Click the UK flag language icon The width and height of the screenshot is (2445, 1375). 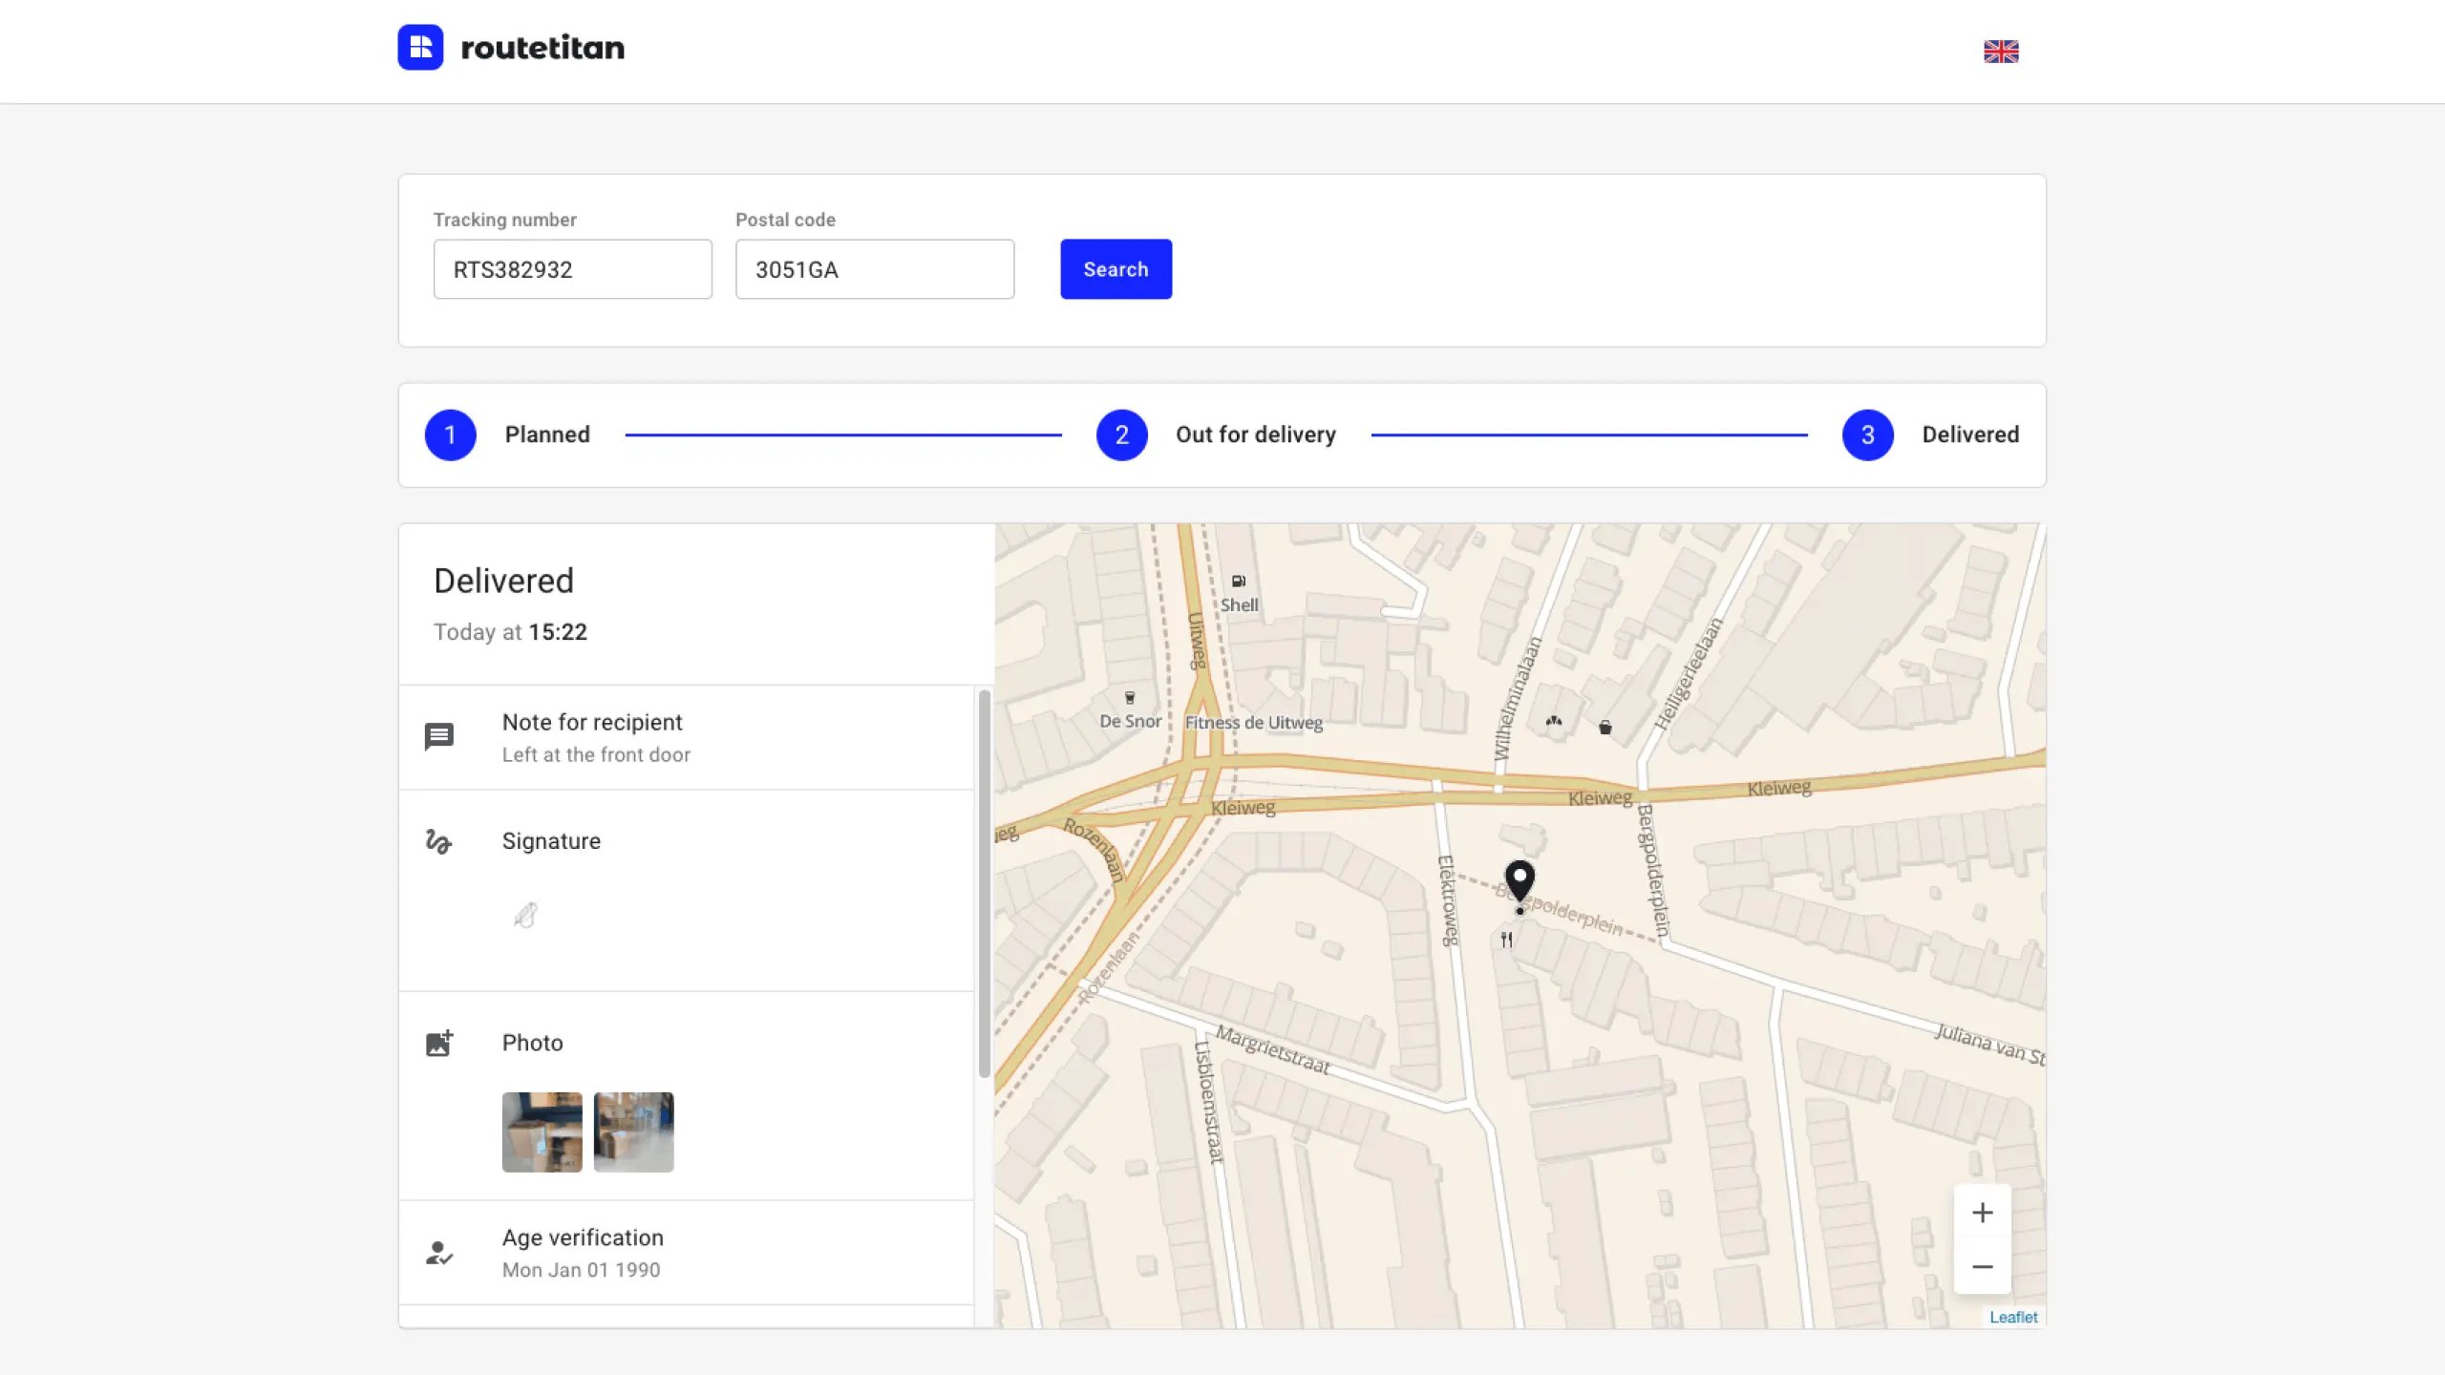[x=2002, y=51]
